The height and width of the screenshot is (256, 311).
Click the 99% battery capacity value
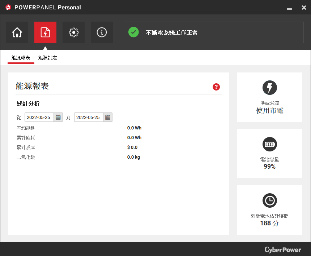point(269,167)
